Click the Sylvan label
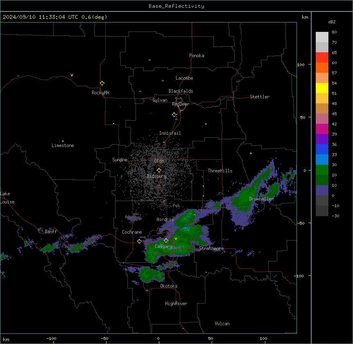The height and width of the screenshot is (344, 353). coord(160,100)
